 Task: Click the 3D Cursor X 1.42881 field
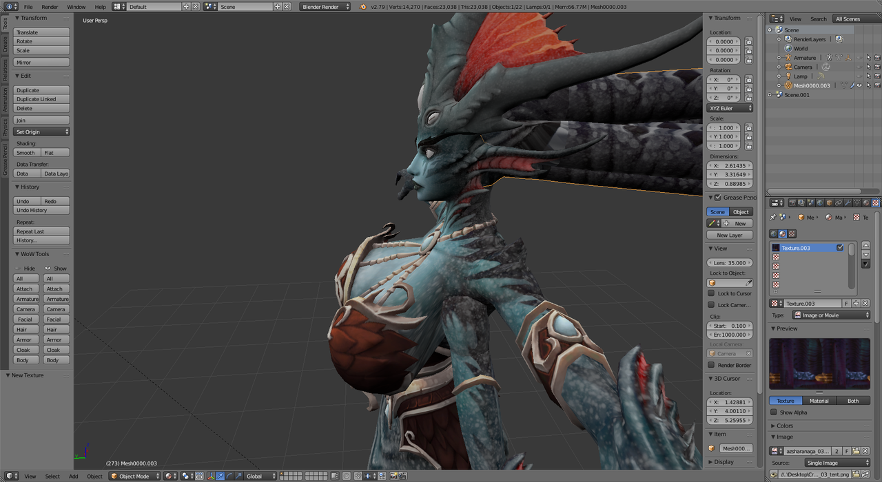click(730, 402)
